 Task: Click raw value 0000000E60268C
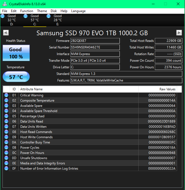click(x=162, y=132)
